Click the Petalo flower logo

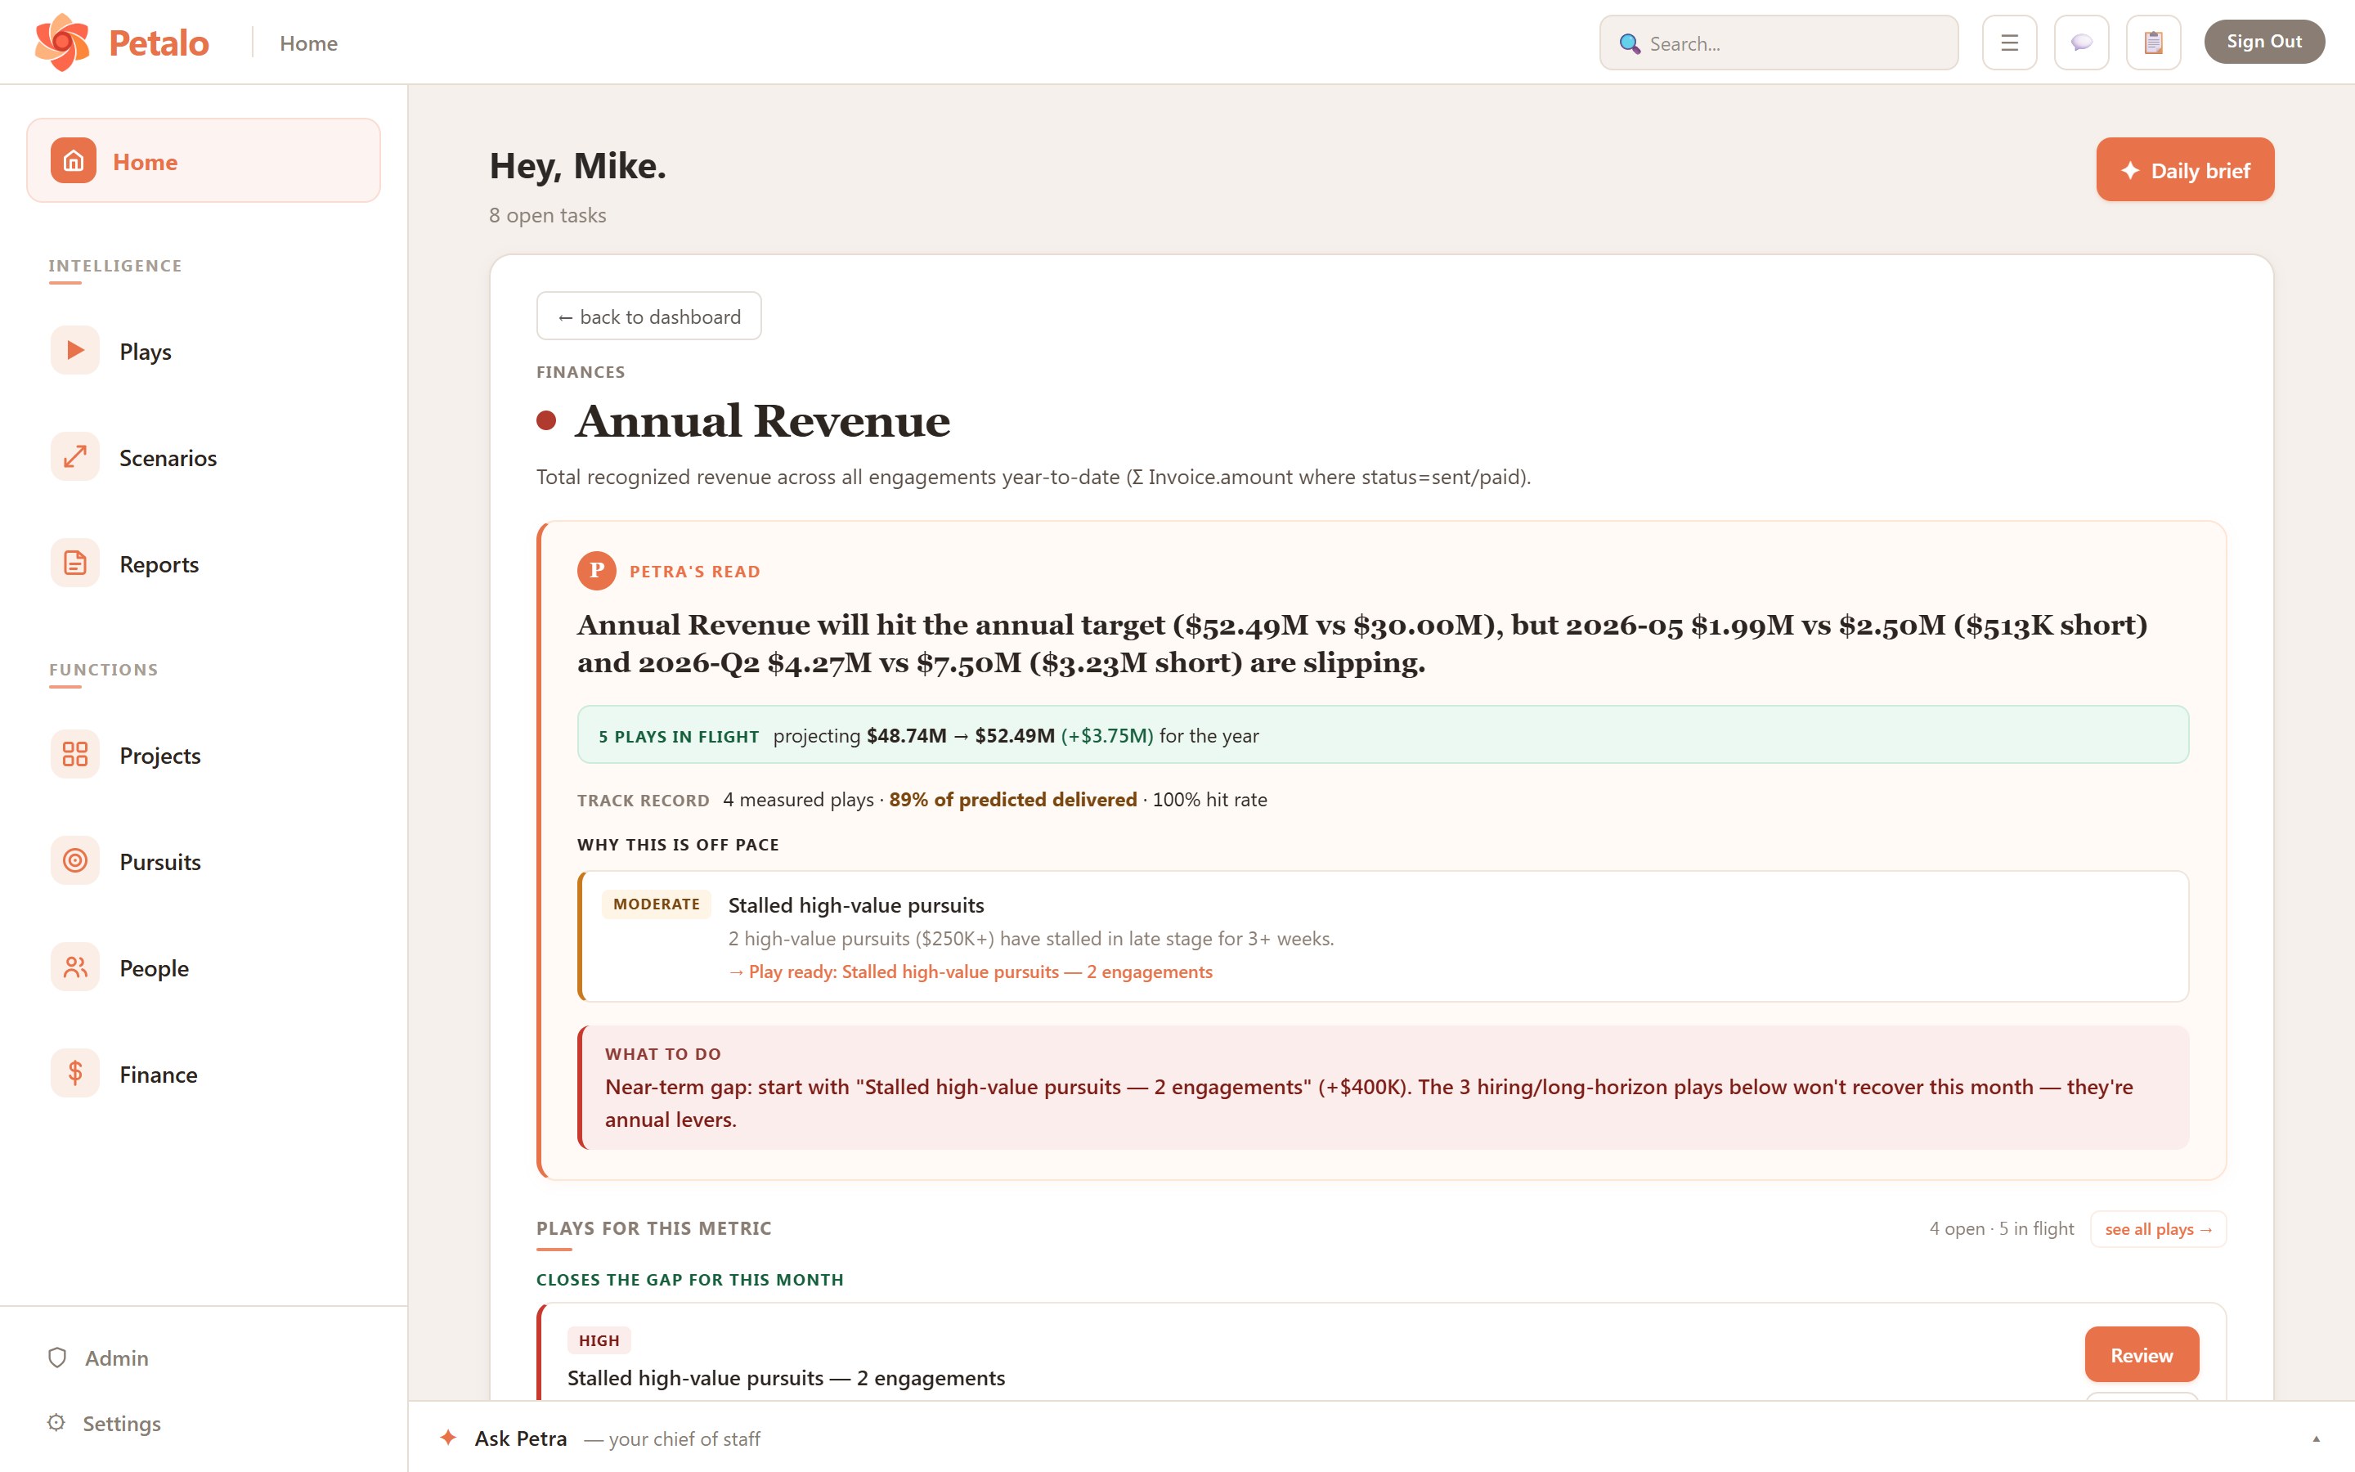click(62, 42)
